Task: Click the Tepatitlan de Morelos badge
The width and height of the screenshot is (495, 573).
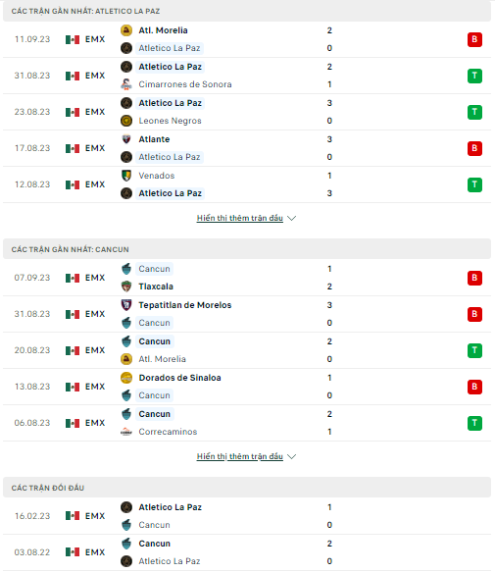Action: click(126, 305)
